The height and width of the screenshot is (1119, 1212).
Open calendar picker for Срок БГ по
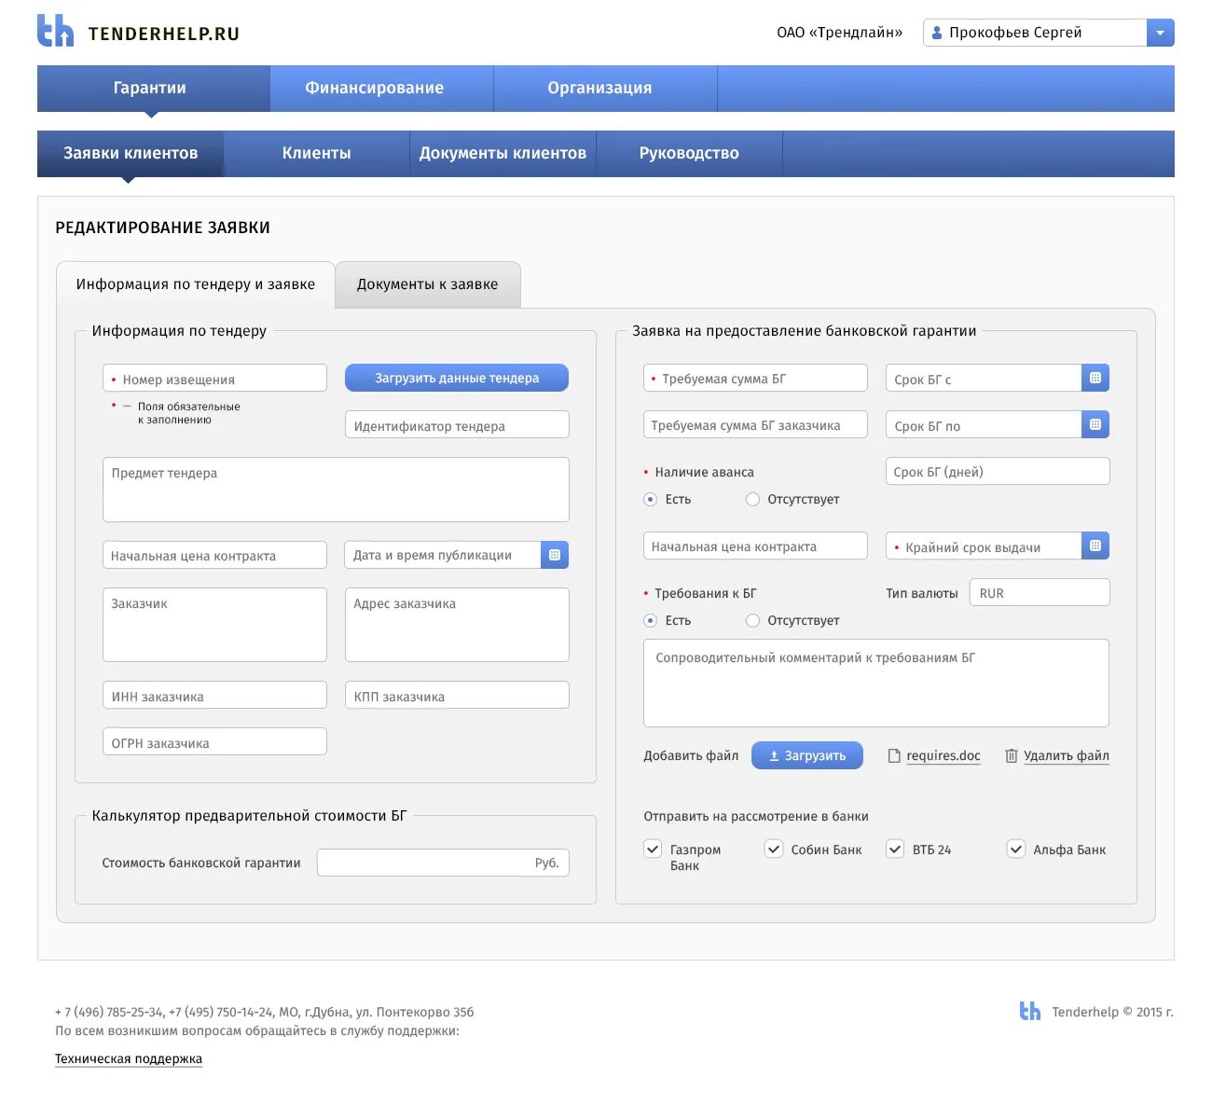pos(1095,424)
